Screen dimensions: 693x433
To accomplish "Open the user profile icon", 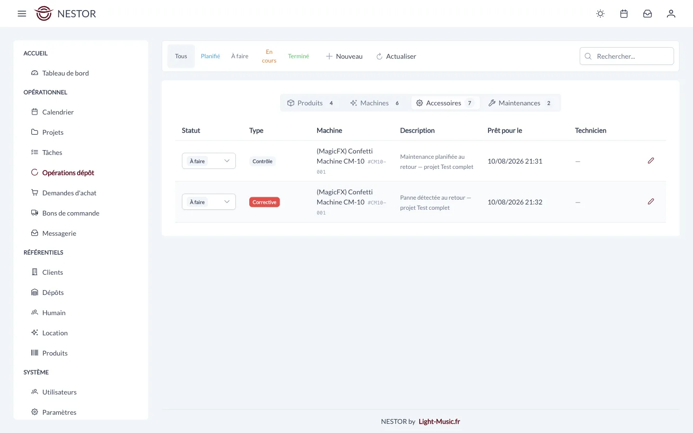I will click(671, 13).
